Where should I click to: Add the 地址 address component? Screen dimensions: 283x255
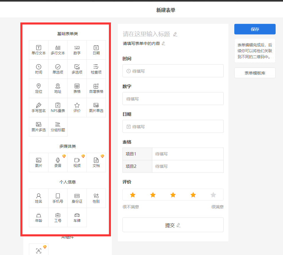point(58,88)
